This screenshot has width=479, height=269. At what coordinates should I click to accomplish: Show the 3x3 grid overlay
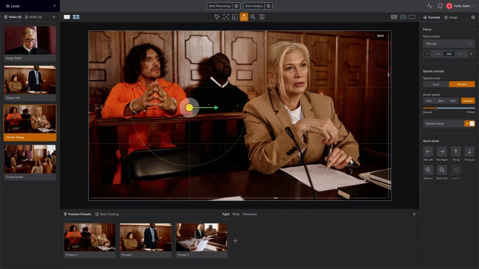pyautogui.click(x=394, y=17)
